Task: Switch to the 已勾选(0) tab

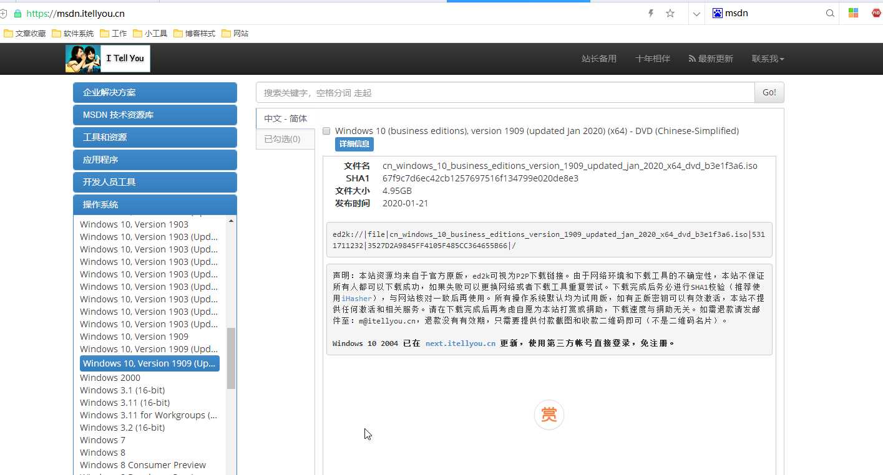Action: (x=286, y=139)
